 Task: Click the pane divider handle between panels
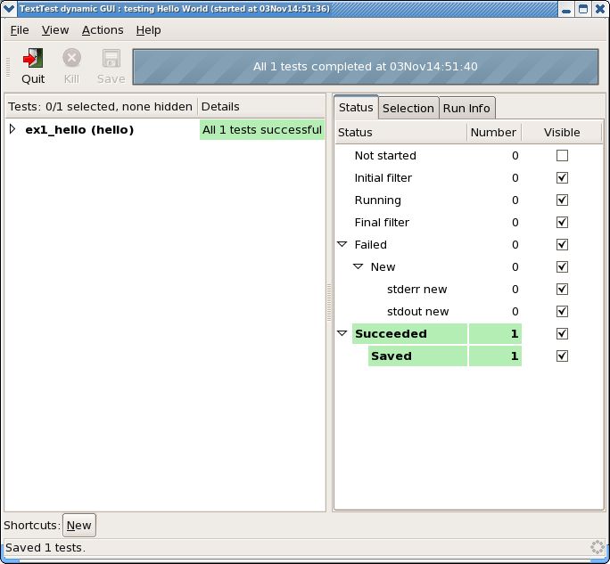[x=329, y=302]
